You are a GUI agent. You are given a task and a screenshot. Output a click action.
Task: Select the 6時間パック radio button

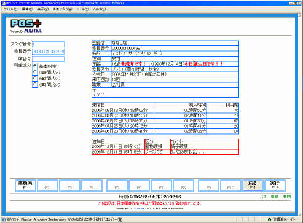coord(35,78)
